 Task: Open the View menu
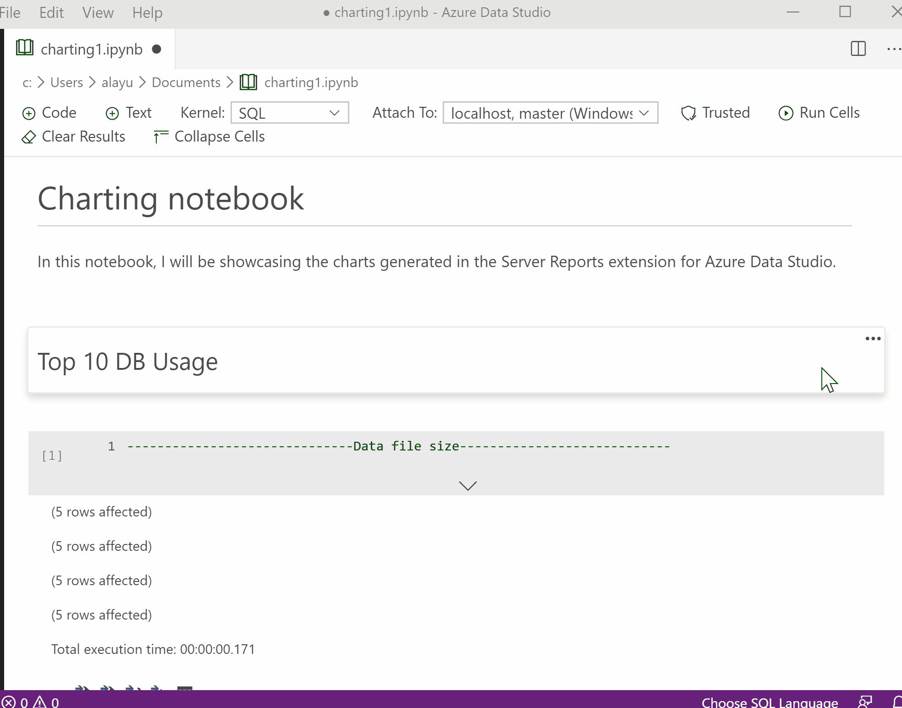(x=98, y=12)
